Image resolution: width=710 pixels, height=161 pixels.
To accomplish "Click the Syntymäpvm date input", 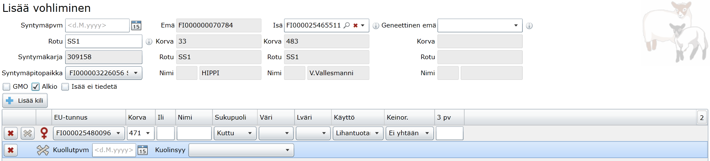I will click(x=97, y=25).
